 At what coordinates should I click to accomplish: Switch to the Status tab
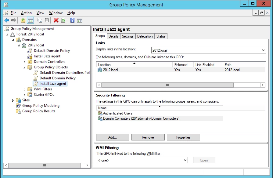[x=161, y=36]
